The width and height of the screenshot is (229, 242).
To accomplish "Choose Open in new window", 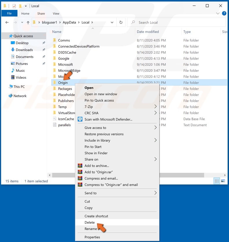I will [117, 94].
